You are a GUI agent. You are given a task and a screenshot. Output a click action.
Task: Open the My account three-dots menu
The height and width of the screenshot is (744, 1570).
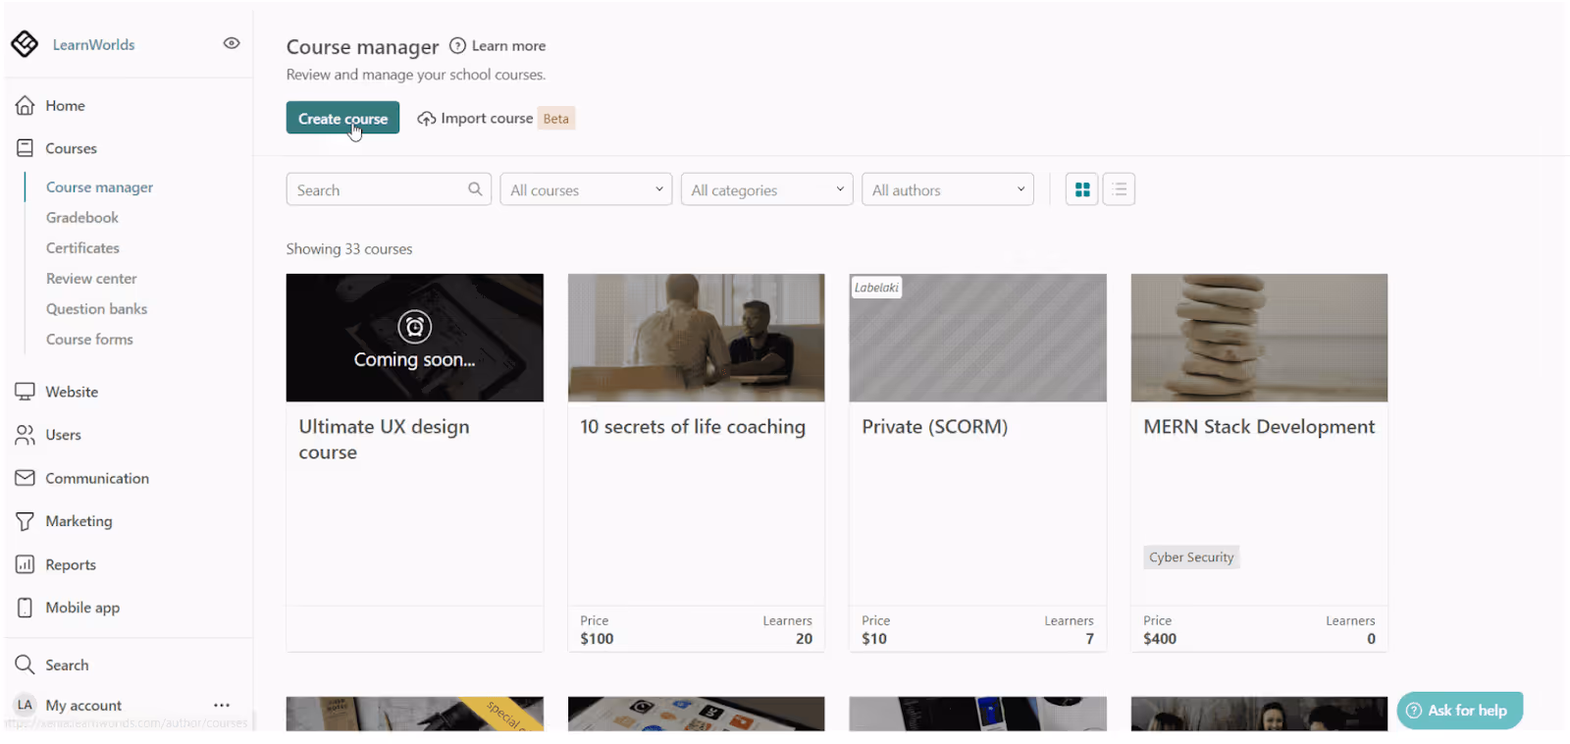(222, 705)
